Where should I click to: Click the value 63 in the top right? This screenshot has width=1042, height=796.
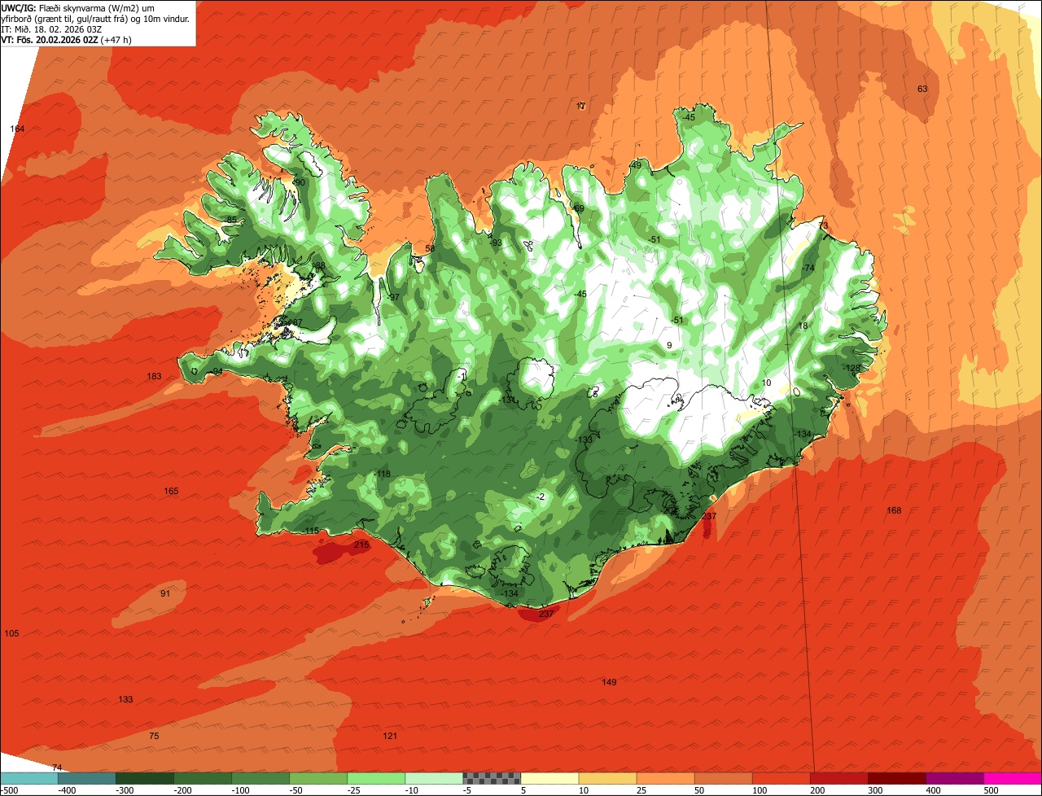922,89
